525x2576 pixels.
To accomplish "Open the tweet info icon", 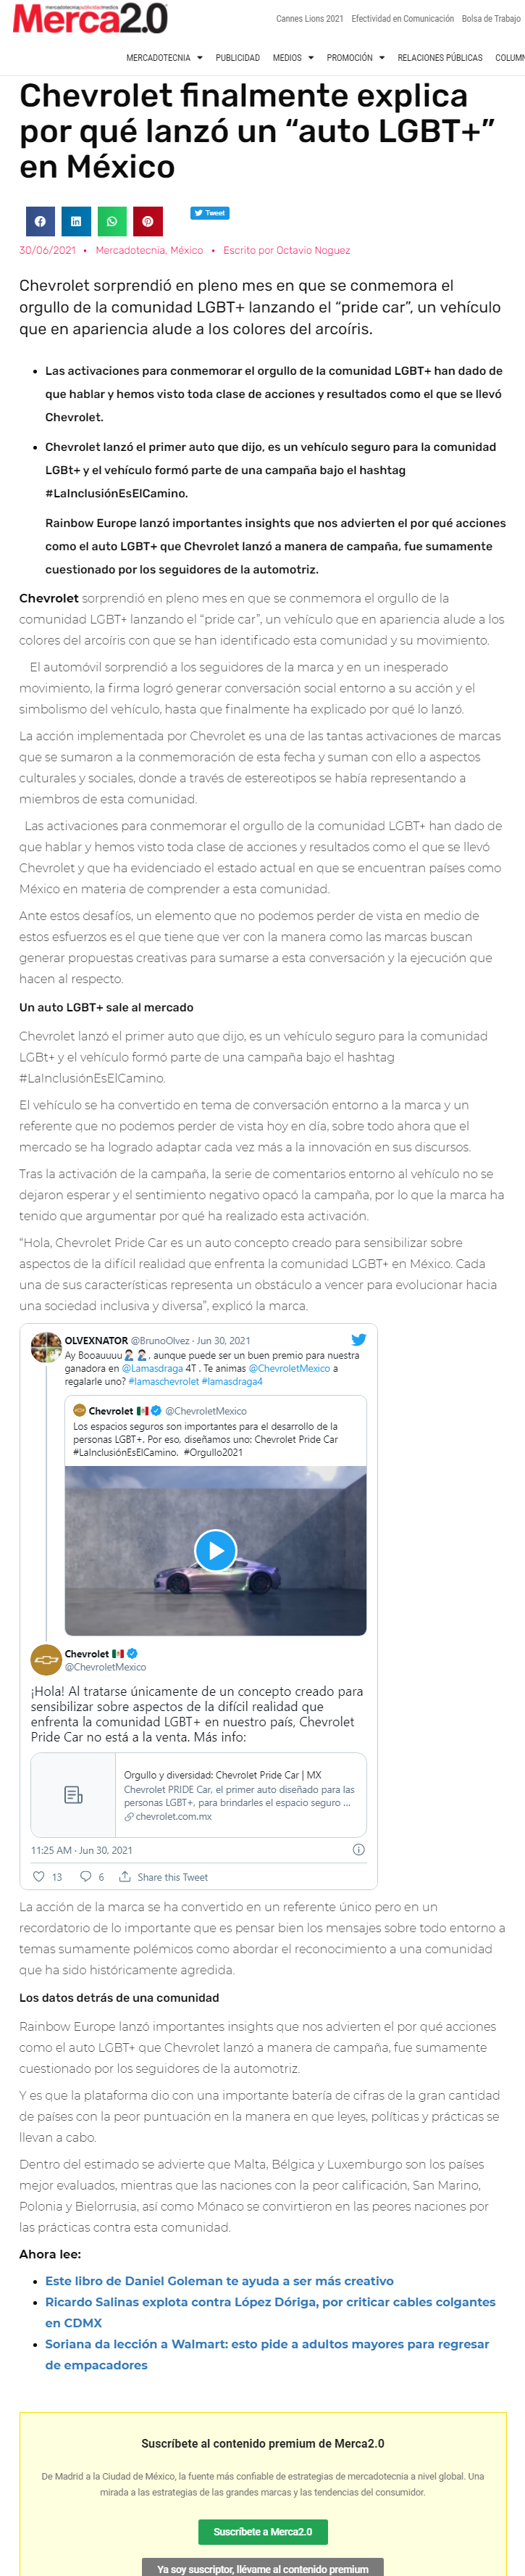I will point(358,1849).
